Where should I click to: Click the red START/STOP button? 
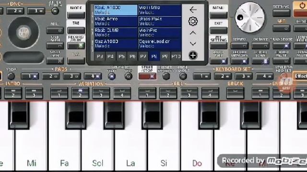147,76
